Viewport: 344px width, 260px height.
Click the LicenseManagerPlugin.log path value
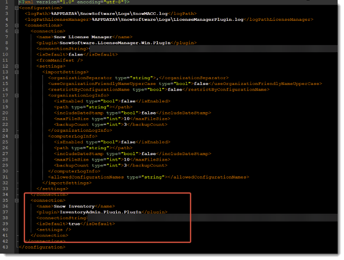tap(168, 20)
